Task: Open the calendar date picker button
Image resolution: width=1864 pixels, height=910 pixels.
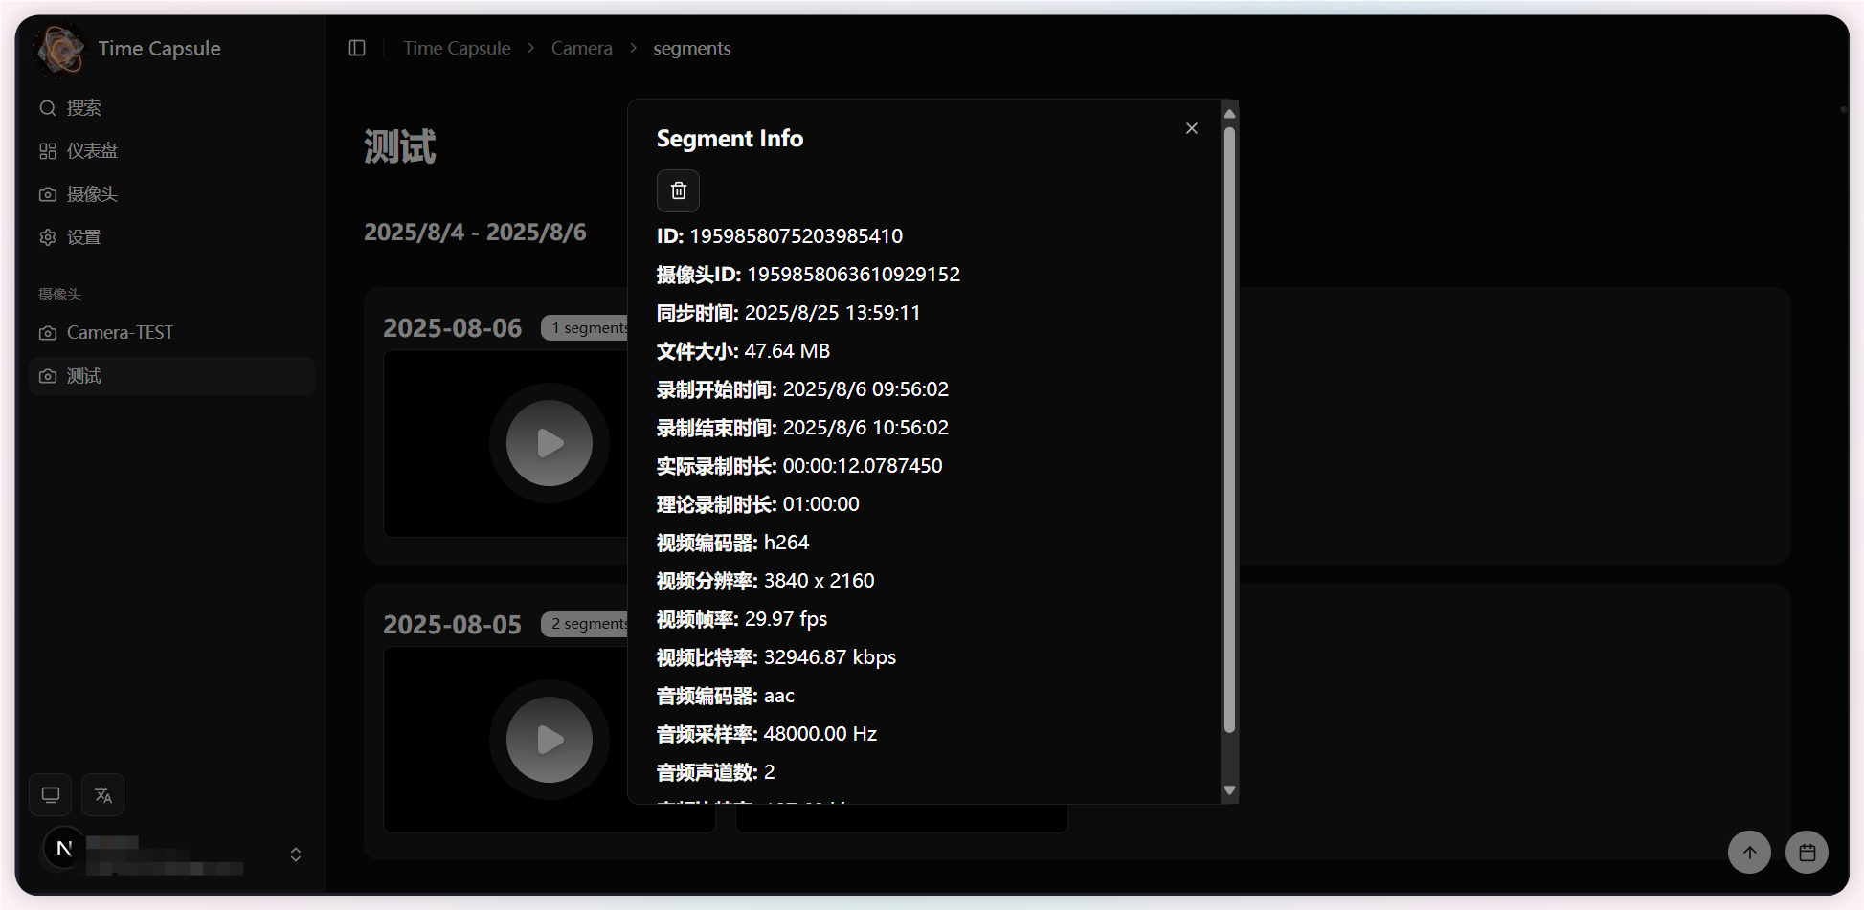Action: click(x=1807, y=852)
